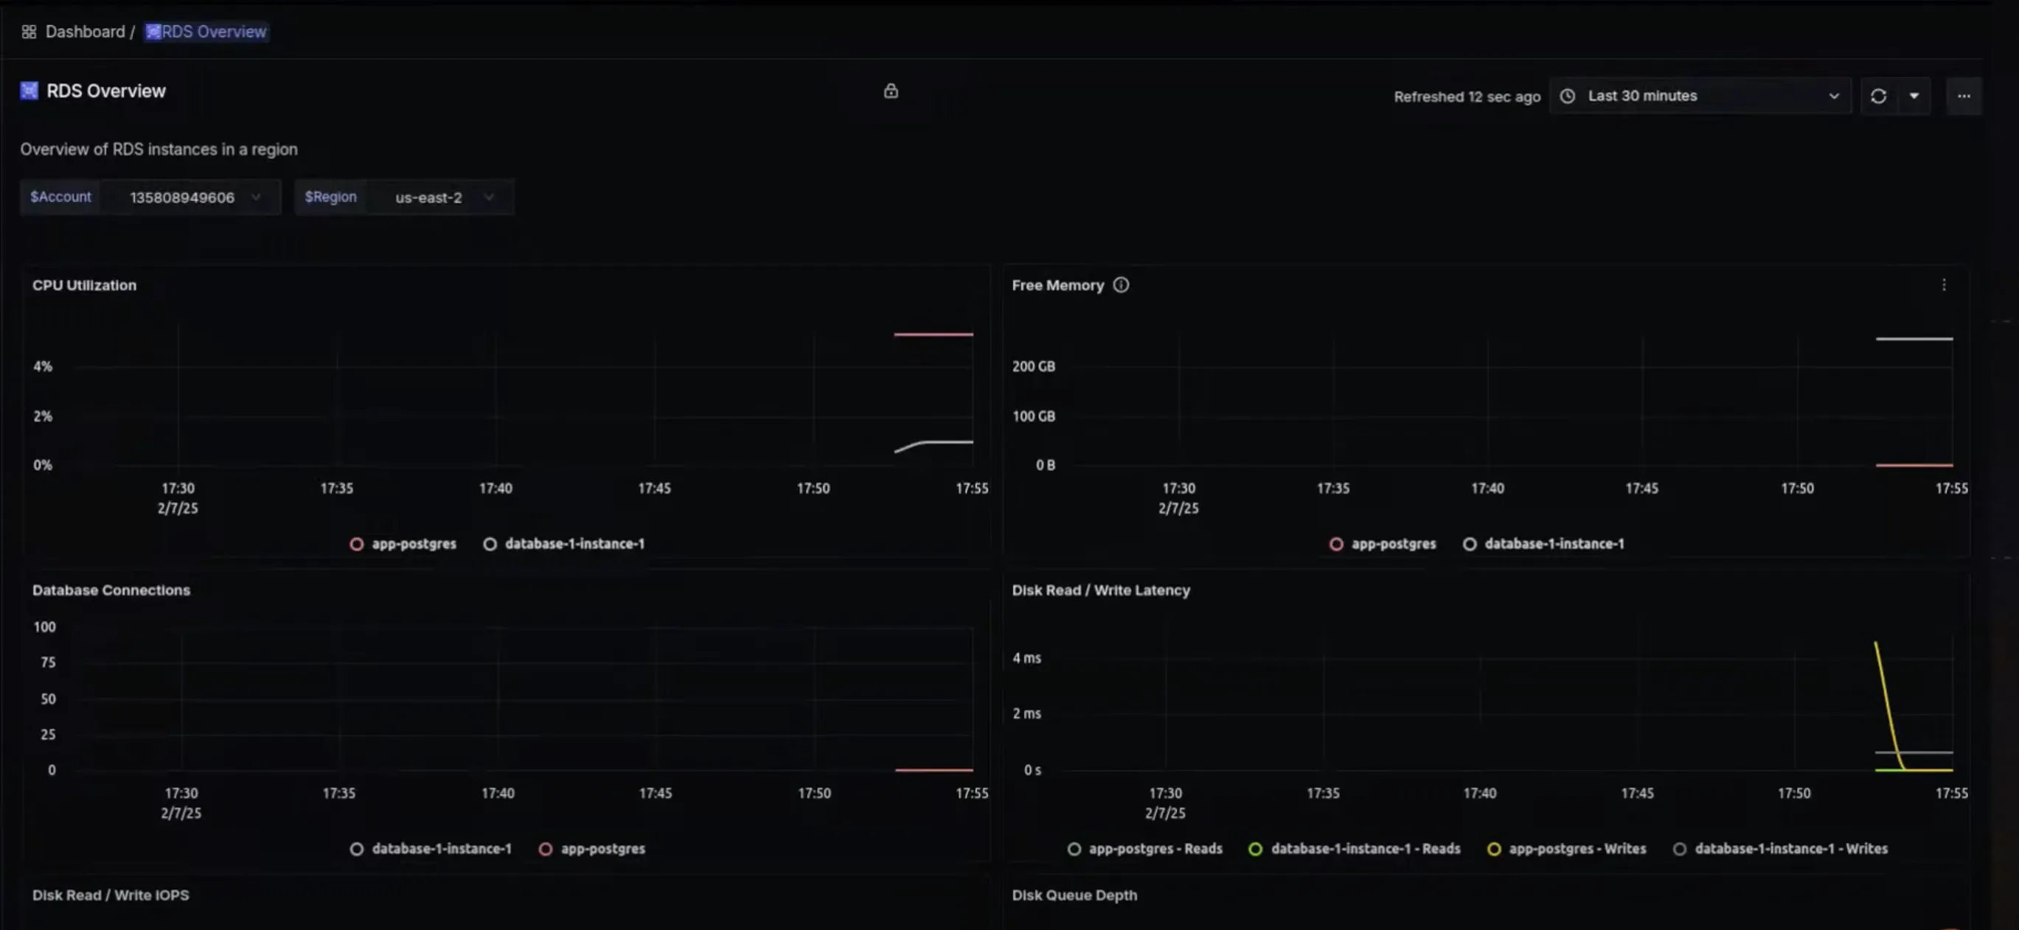Click the $Region variable label
Viewport: 2019px width, 930px height.
coord(330,197)
